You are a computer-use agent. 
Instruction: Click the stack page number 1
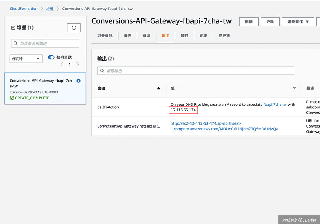(x=70, y=64)
